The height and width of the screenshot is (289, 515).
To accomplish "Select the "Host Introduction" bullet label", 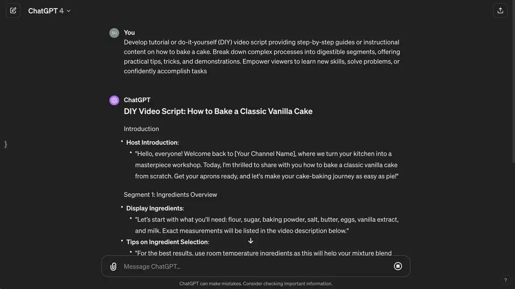I will [152, 142].
